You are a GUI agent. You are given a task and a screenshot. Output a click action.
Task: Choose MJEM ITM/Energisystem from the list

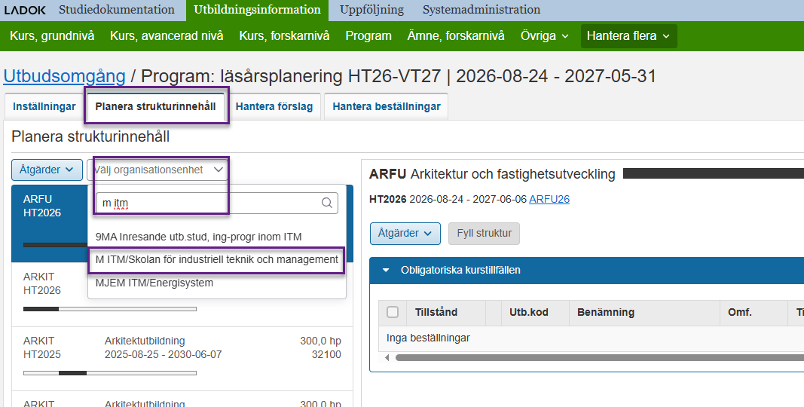(x=154, y=283)
